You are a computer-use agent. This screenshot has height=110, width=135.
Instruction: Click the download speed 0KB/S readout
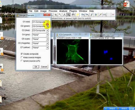(112, 109)
